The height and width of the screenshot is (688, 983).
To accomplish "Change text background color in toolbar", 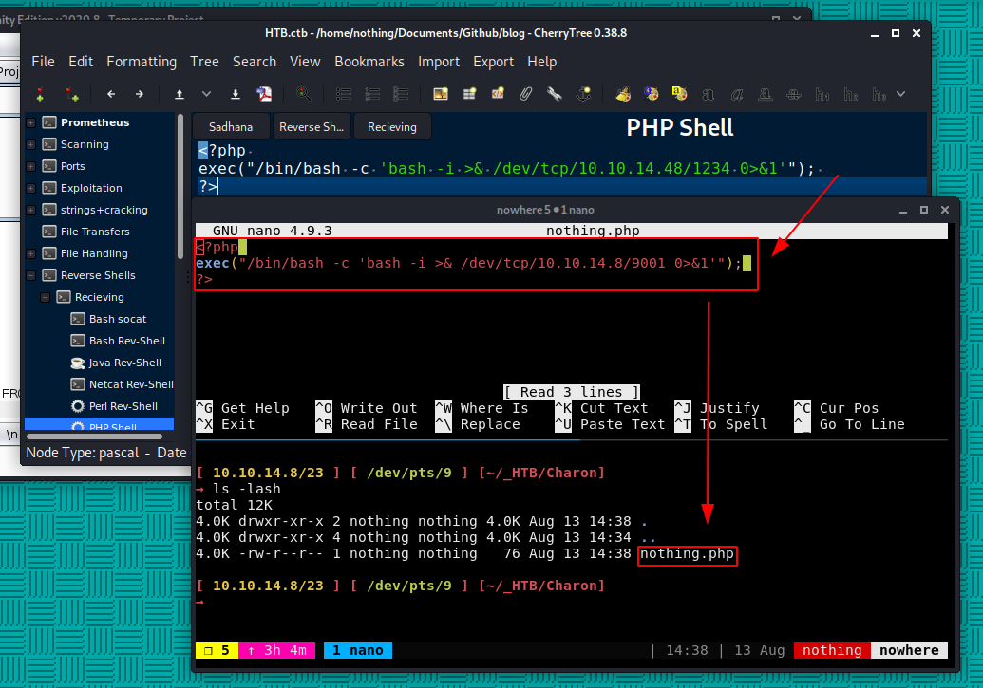I will click(x=680, y=95).
